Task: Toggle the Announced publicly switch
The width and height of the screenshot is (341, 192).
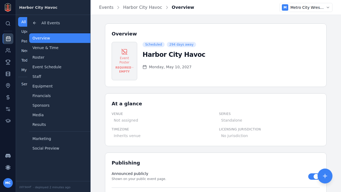Action: point(314,177)
